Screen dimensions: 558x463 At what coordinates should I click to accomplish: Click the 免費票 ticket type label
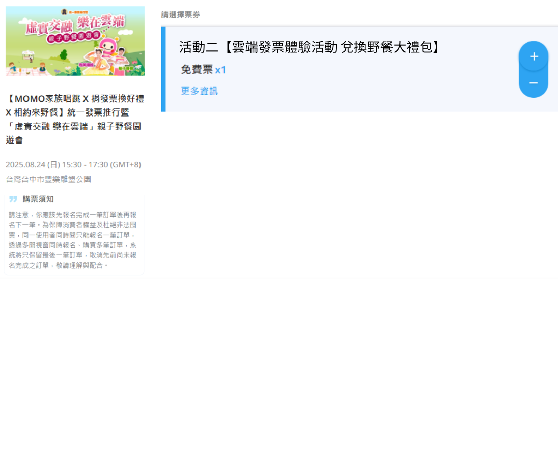[197, 69]
